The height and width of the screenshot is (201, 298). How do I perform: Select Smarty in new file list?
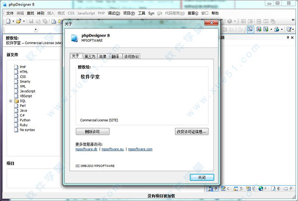pyautogui.click(x=25, y=82)
